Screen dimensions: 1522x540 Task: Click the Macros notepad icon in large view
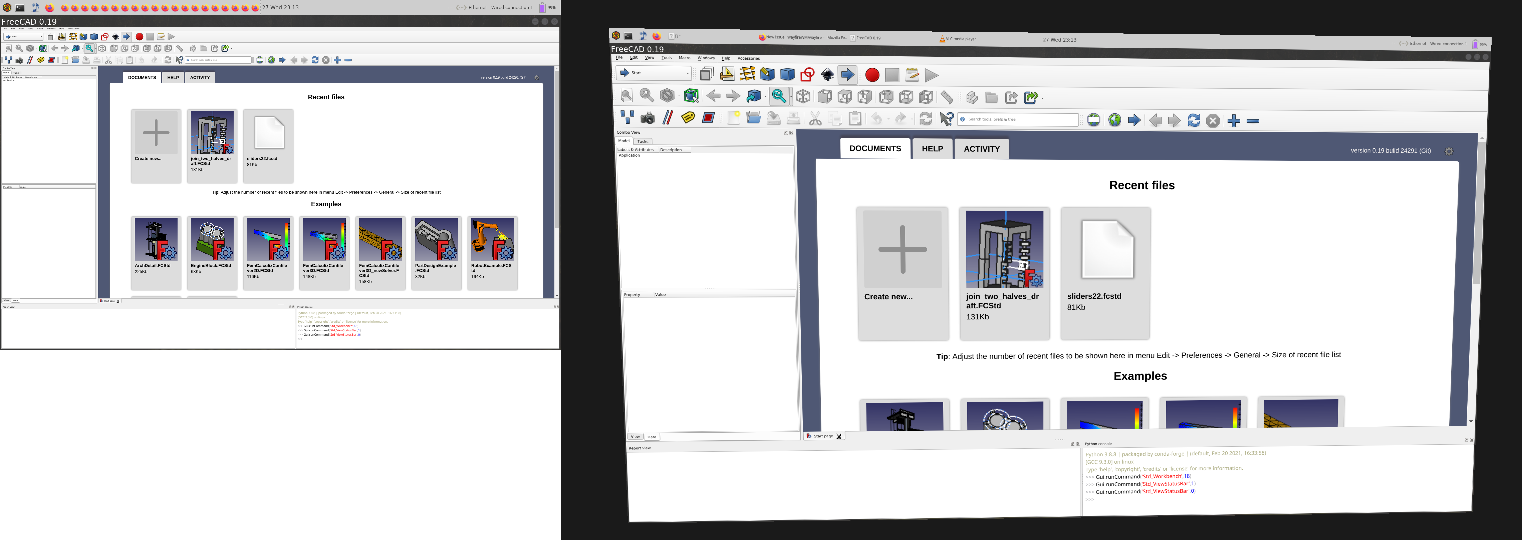tap(912, 75)
